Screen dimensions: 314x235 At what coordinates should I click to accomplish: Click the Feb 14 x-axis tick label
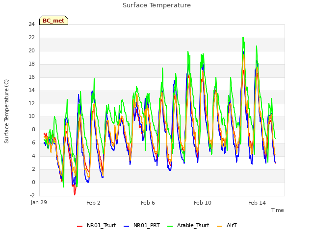click(257, 203)
